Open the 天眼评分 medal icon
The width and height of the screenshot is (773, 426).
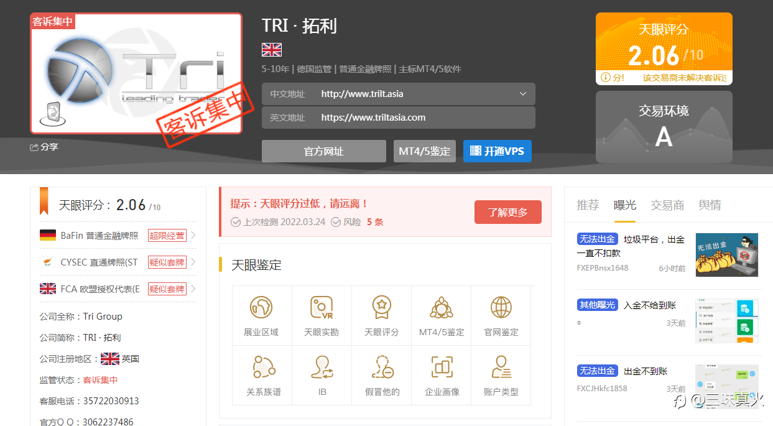[381, 307]
